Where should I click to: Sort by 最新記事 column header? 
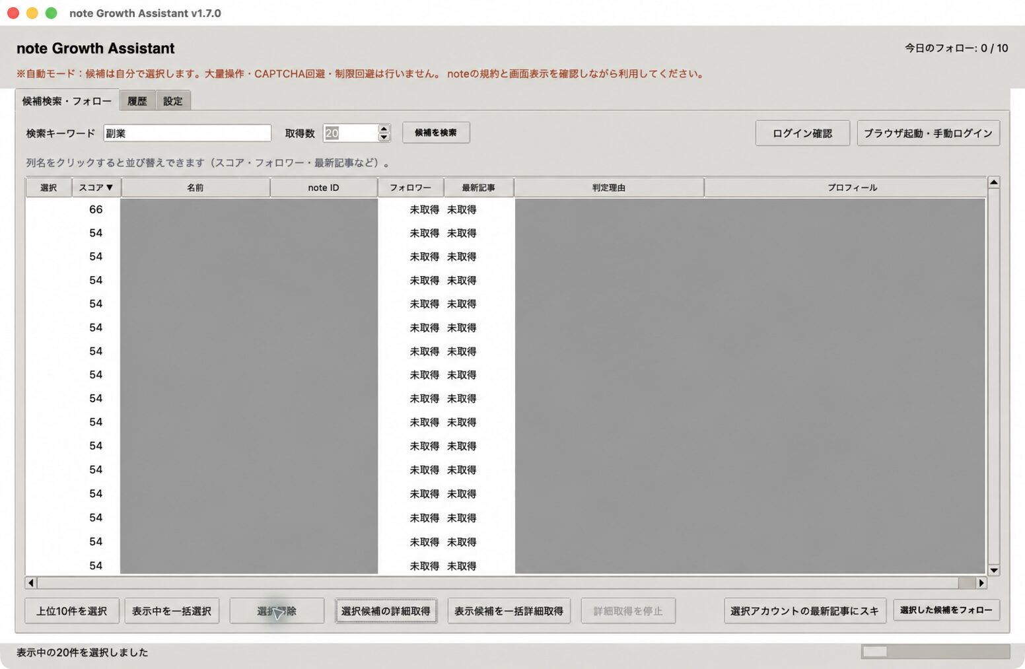tap(479, 188)
